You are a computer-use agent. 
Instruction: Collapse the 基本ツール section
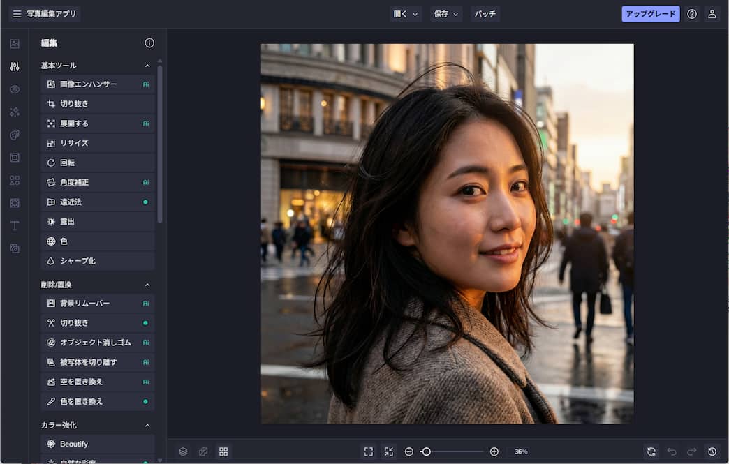pos(147,66)
